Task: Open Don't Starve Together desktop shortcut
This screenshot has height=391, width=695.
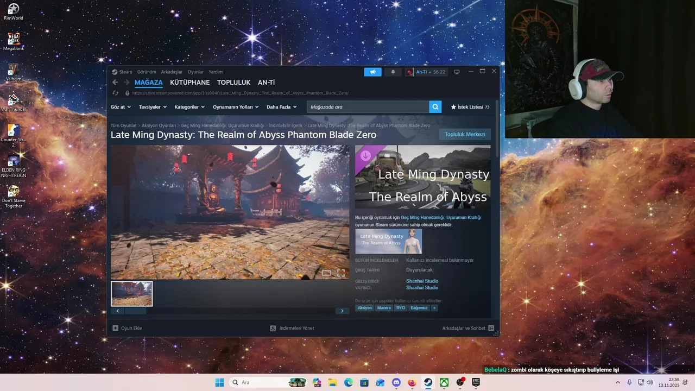Action: point(14,197)
